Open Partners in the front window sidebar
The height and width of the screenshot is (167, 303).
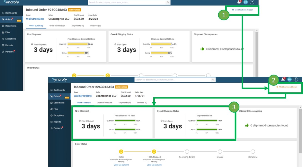[x=56, y=128]
